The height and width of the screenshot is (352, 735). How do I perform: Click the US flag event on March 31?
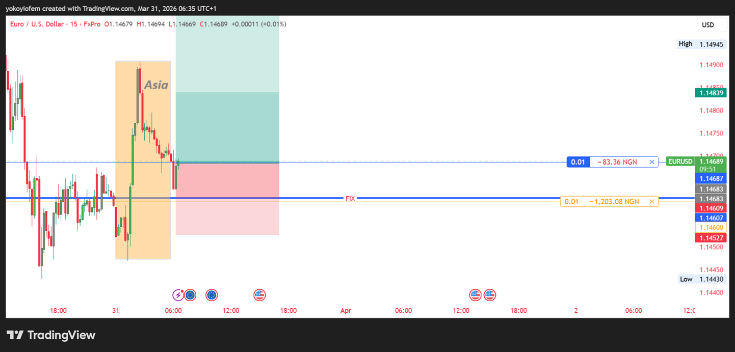259,295
